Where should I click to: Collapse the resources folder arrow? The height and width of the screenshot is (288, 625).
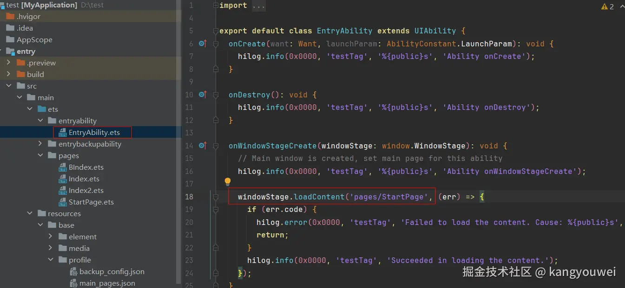[x=30, y=213]
